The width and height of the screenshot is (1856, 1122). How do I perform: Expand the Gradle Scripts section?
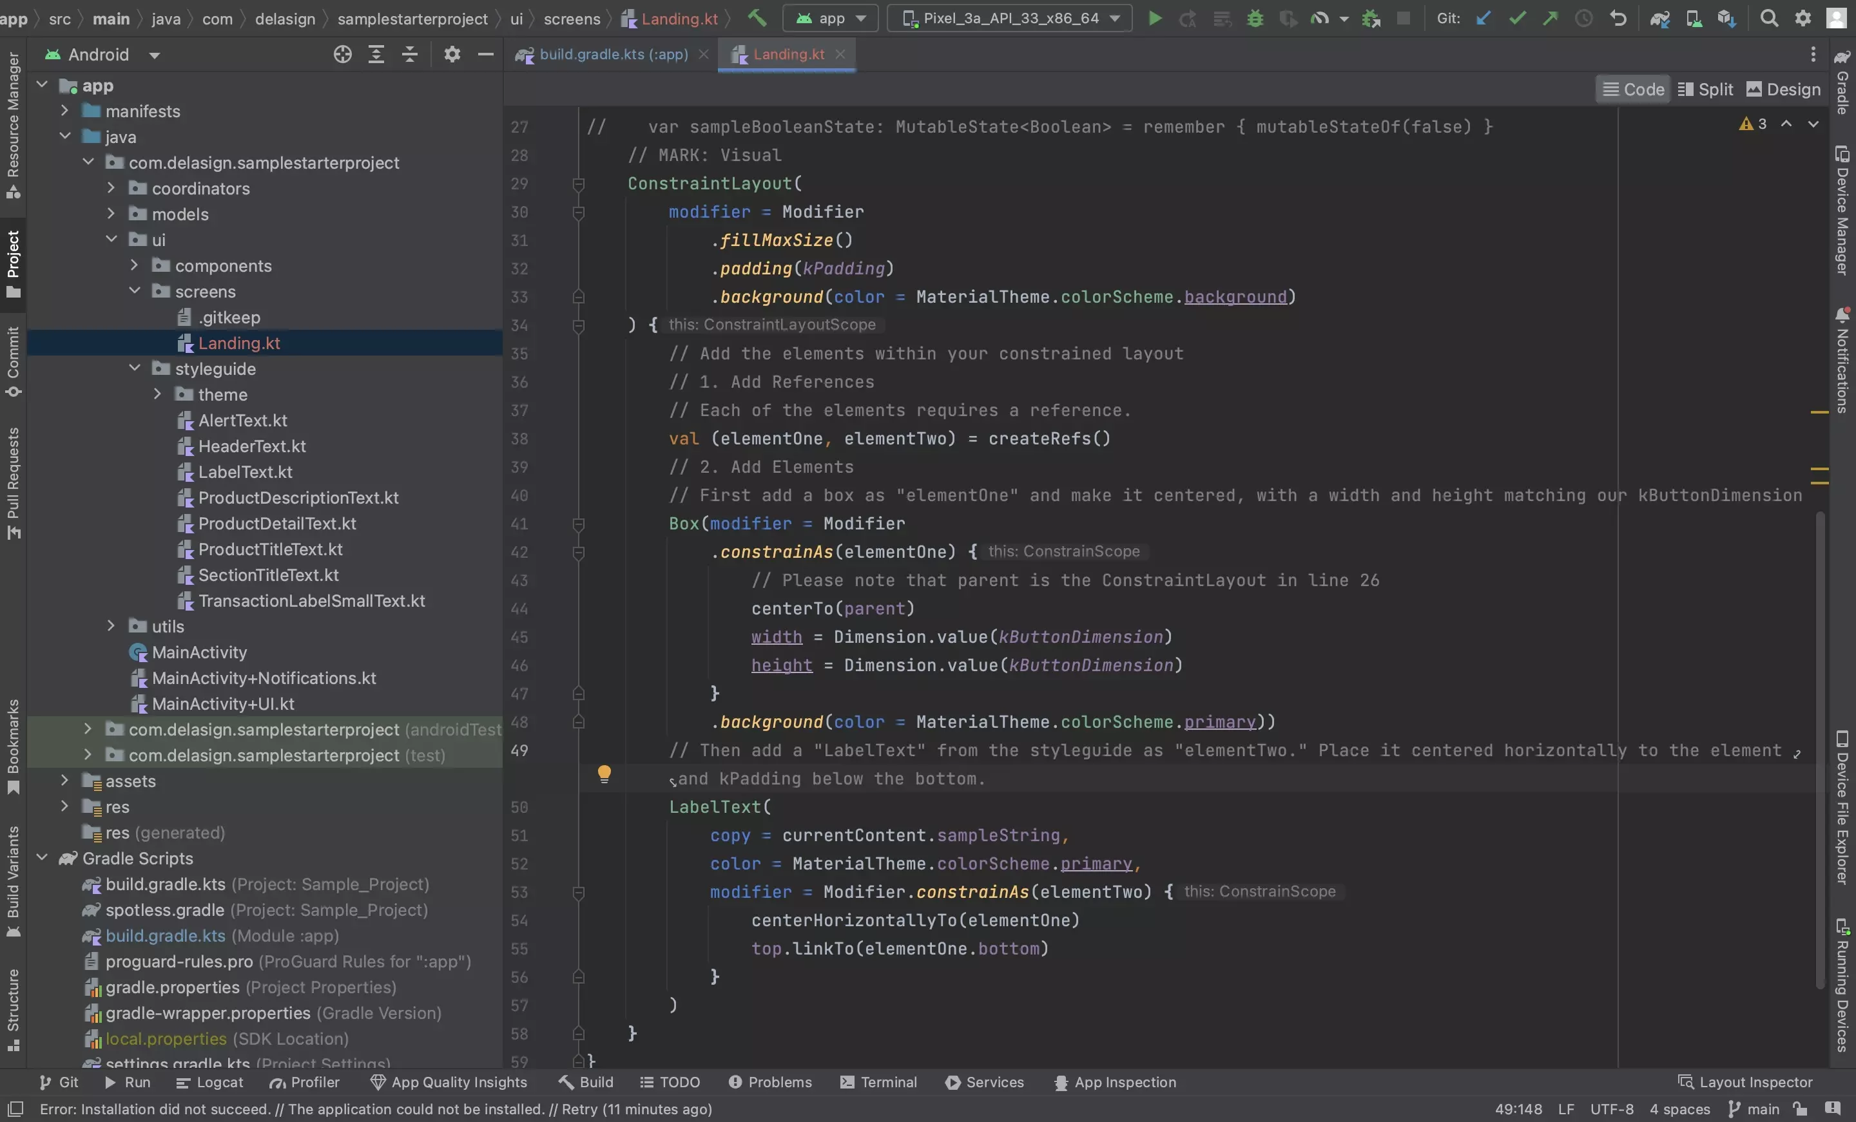pos(40,859)
